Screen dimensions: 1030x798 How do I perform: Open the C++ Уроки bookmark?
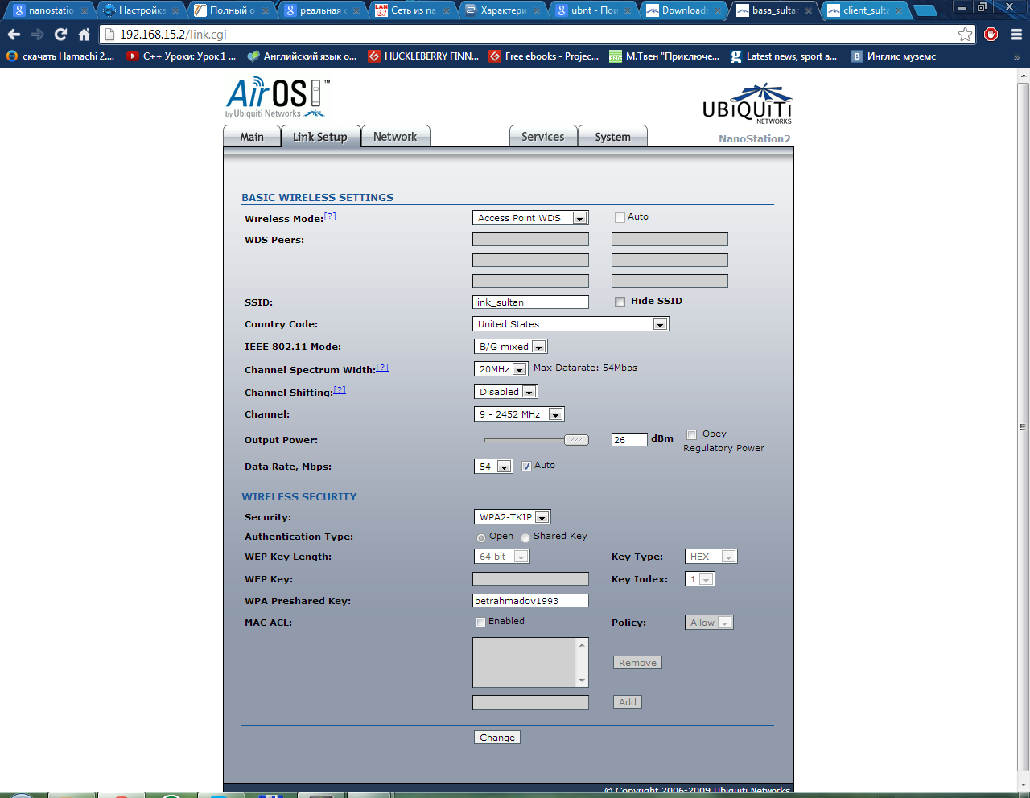181,56
